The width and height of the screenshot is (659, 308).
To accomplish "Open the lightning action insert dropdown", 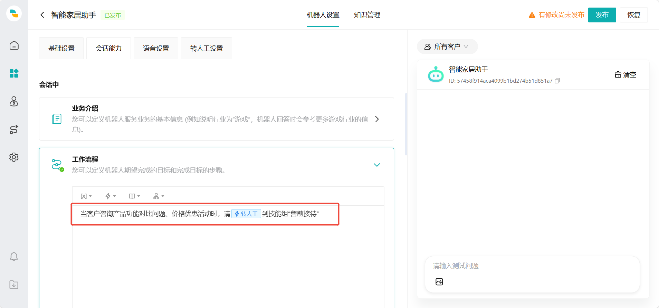I will tap(111, 196).
